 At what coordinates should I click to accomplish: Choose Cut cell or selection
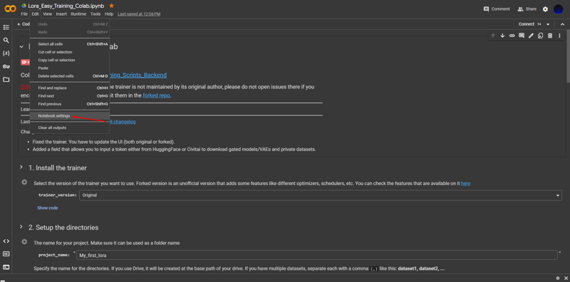click(x=70, y=52)
